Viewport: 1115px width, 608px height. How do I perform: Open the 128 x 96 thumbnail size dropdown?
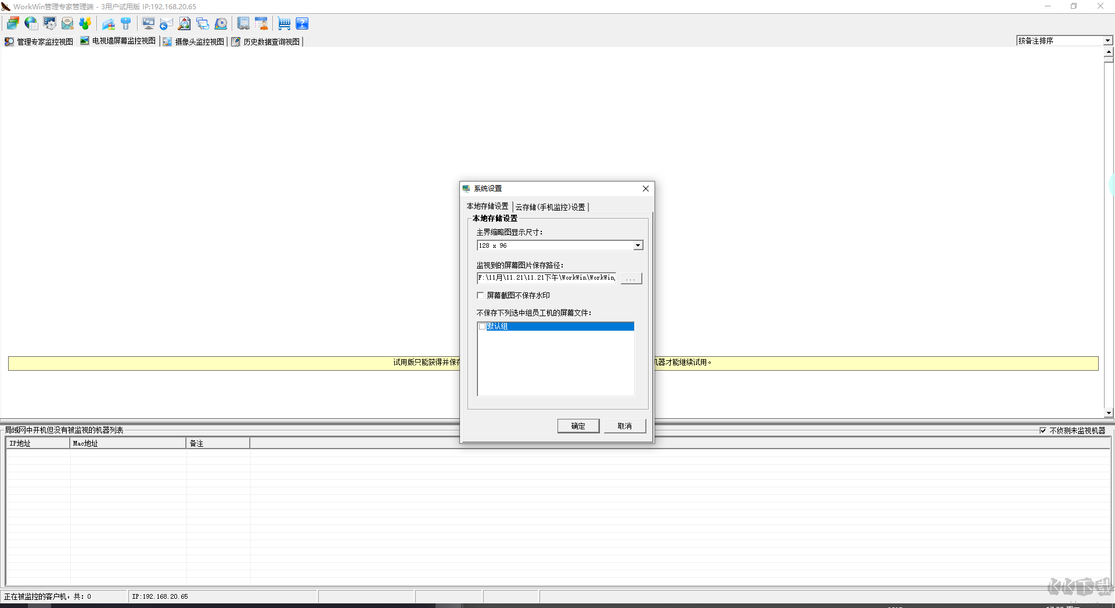(x=638, y=245)
